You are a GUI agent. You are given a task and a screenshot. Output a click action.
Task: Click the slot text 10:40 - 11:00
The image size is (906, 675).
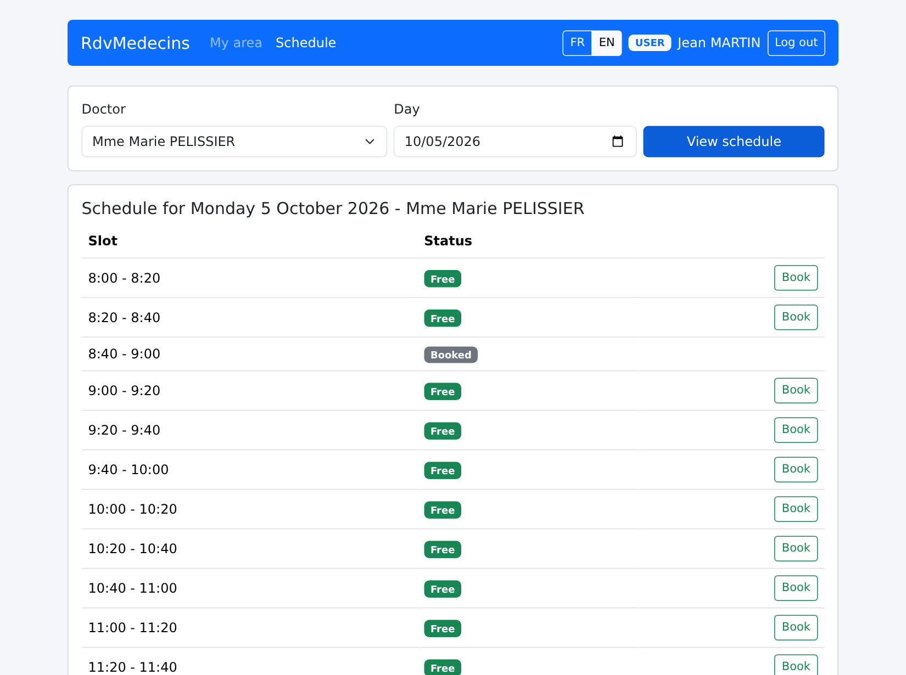click(133, 588)
